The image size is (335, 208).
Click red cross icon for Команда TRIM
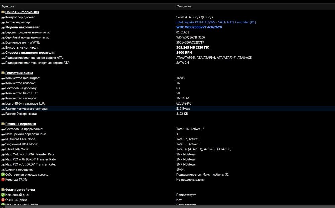(x=3, y=180)
